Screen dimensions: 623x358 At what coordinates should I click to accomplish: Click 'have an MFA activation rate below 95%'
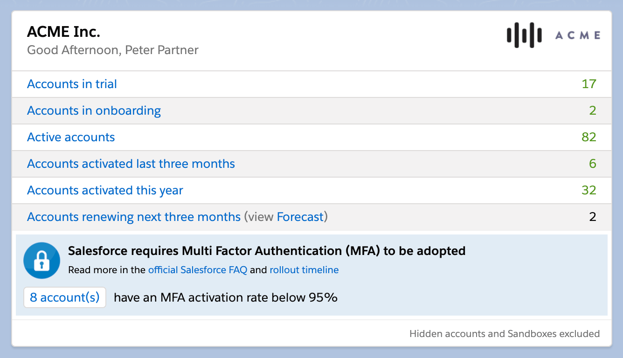(226, 297)
